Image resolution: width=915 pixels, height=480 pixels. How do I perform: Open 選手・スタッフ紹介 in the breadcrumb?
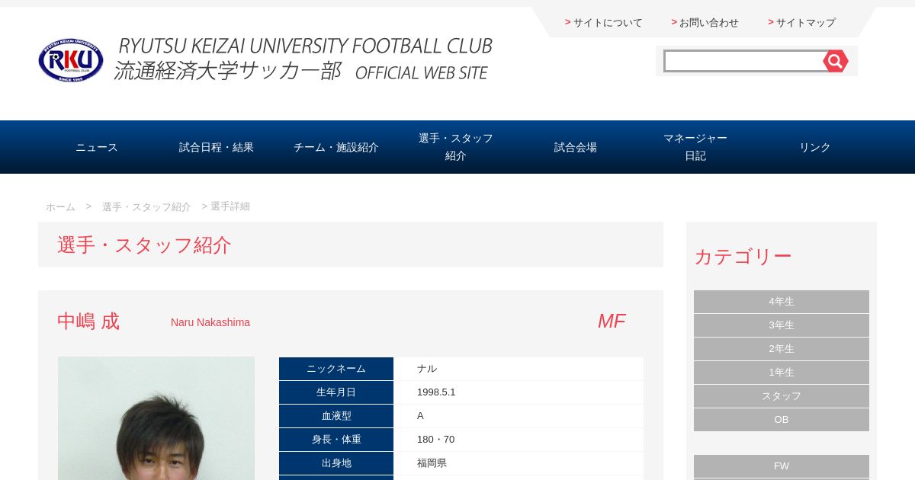[x=146, y=206]
